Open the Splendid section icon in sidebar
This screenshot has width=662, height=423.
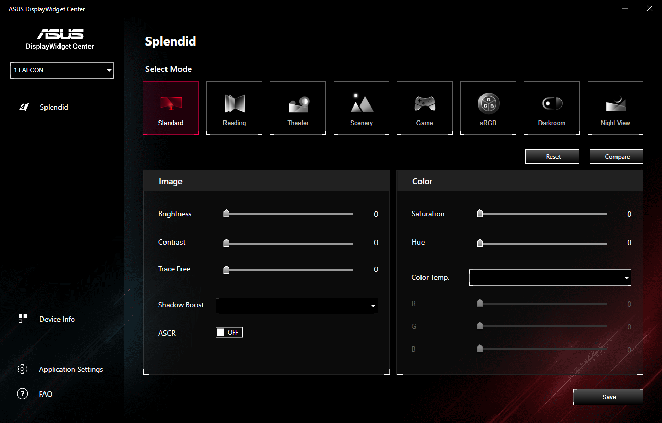tap(23, 107)
